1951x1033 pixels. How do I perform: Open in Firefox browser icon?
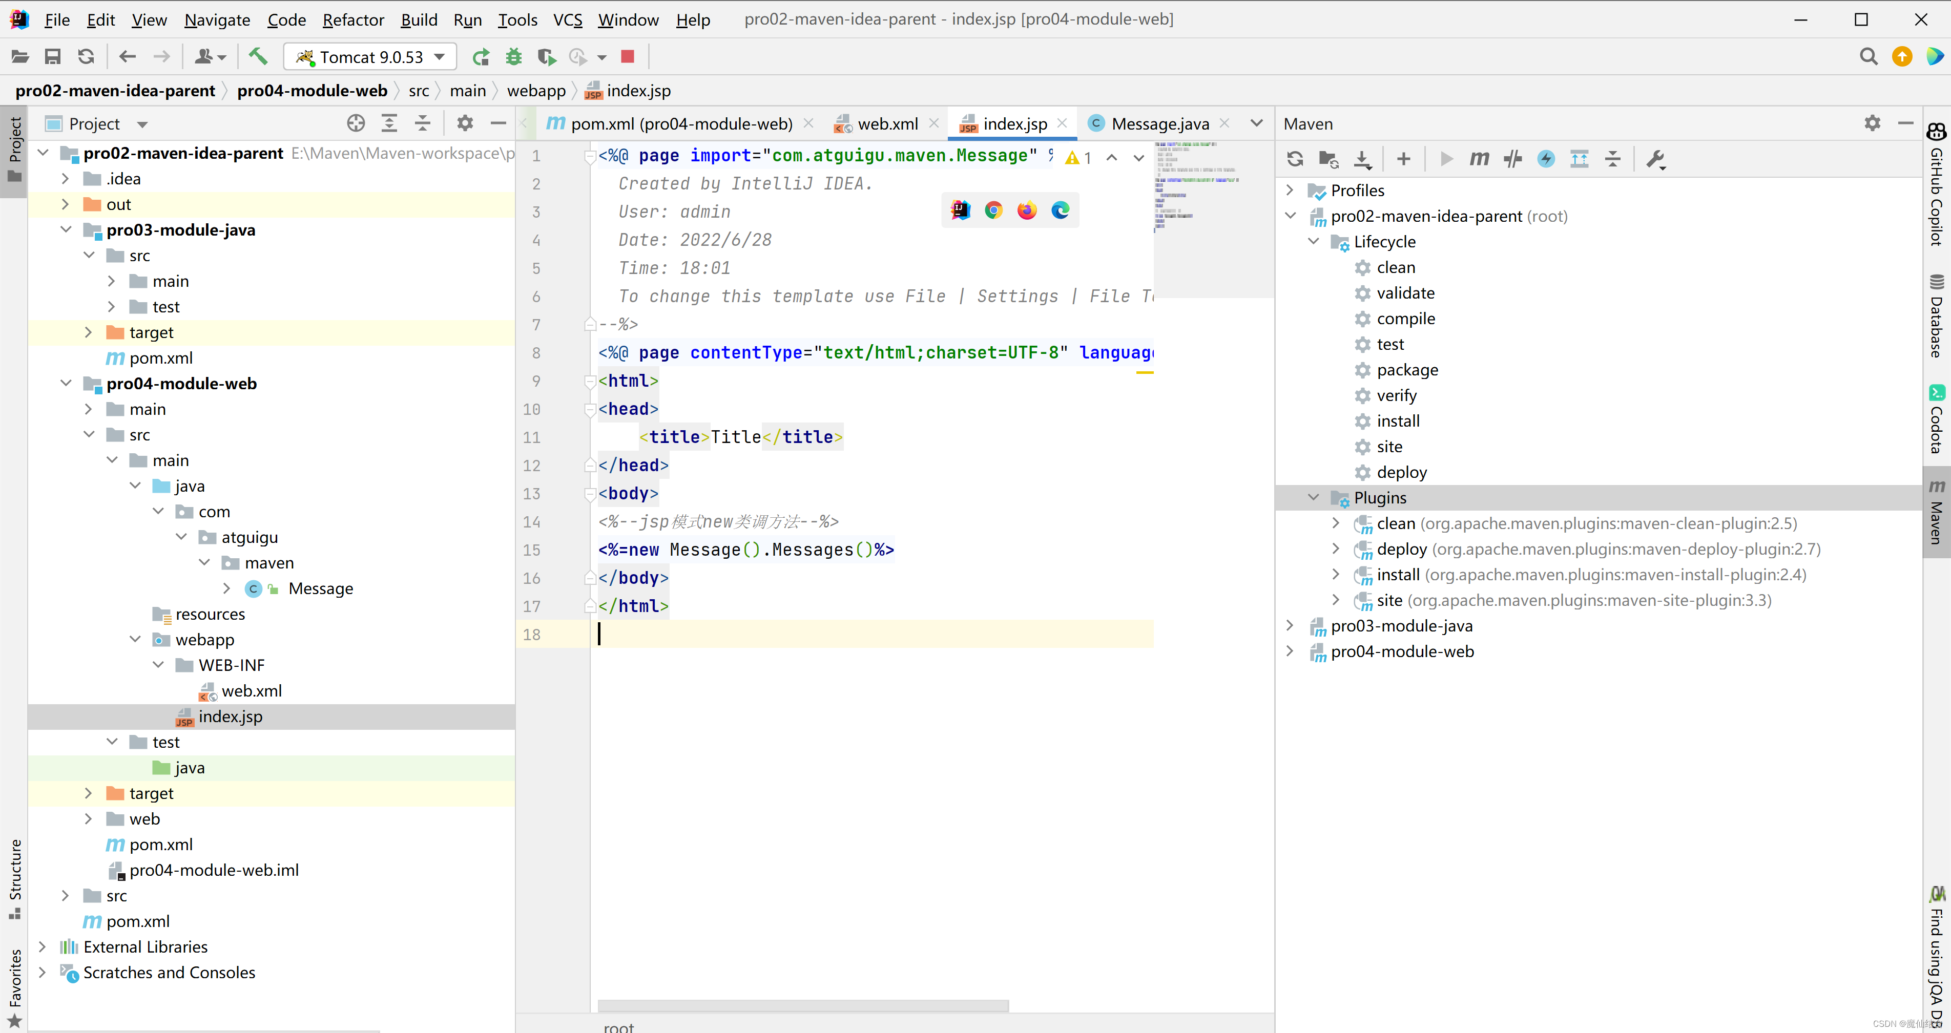[x=1027, y=210]
